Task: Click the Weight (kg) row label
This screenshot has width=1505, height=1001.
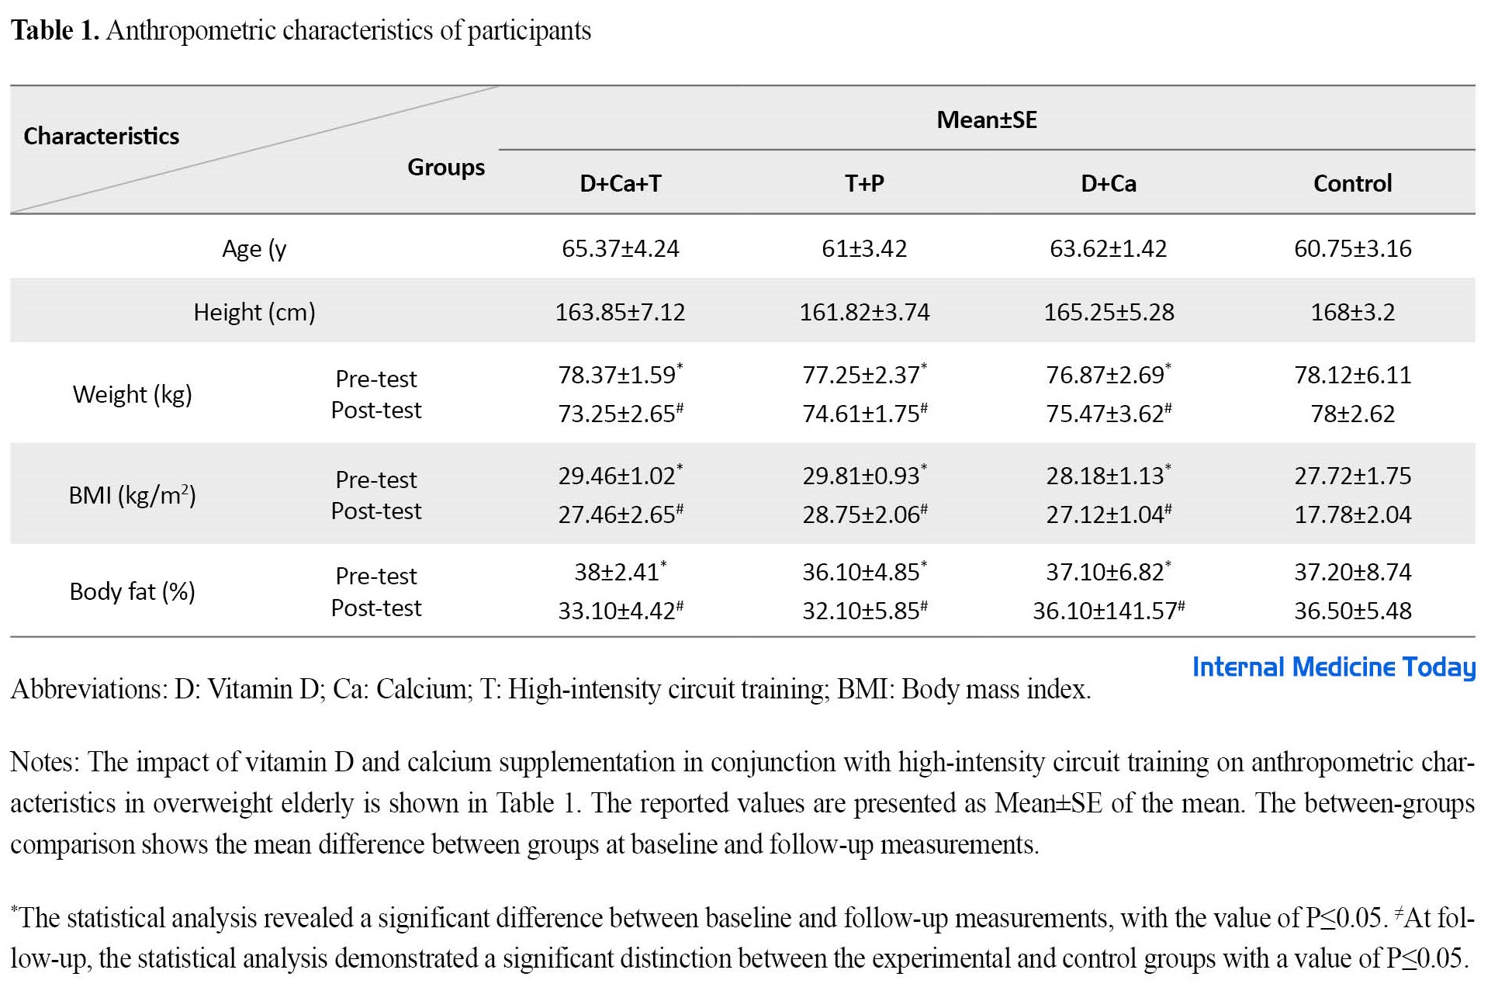Action: coord(133,394)
